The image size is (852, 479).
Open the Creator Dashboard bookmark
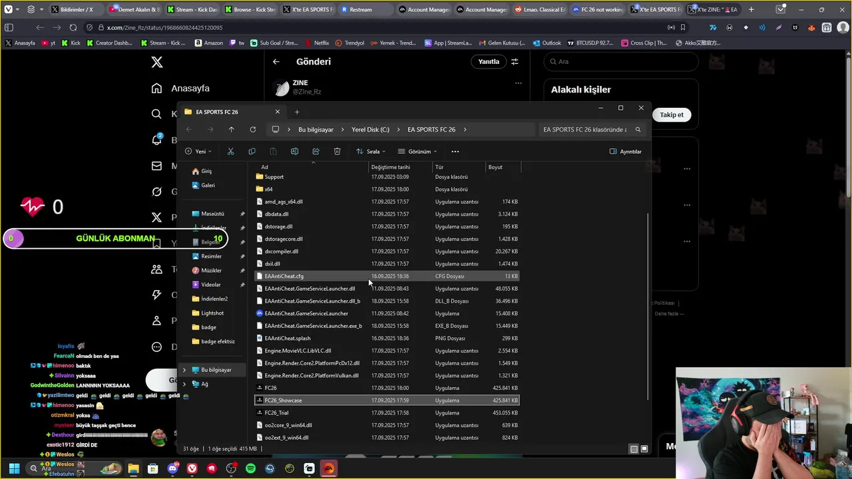[110, 43]
